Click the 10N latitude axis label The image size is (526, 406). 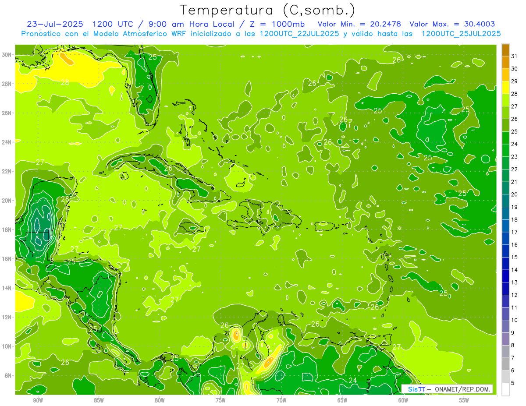pos(7,346)
